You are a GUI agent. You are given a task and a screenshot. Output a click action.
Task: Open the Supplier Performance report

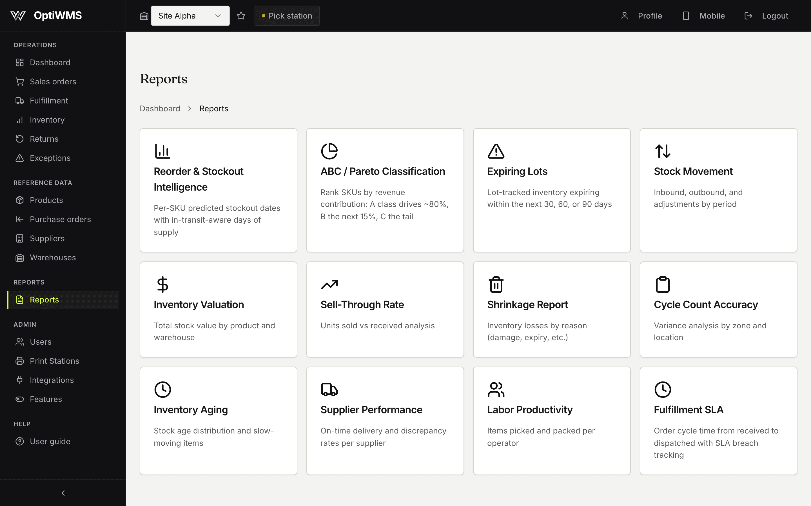(385, 421)
